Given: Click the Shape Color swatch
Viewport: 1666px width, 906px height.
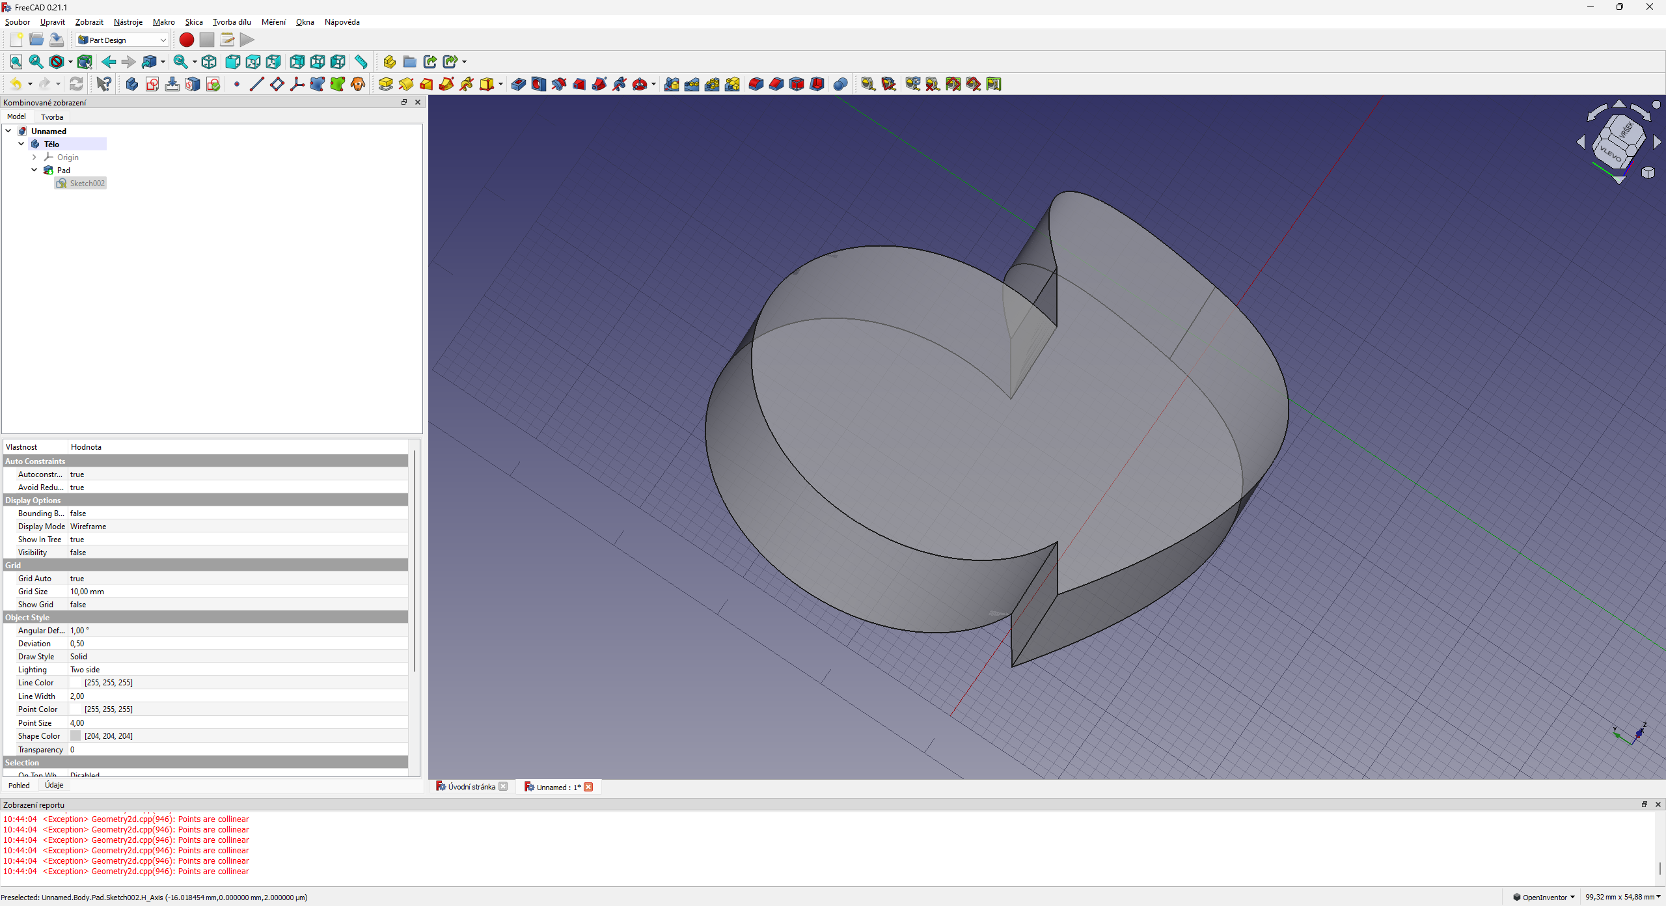Looking at the screenshot, I should point(76,736).
